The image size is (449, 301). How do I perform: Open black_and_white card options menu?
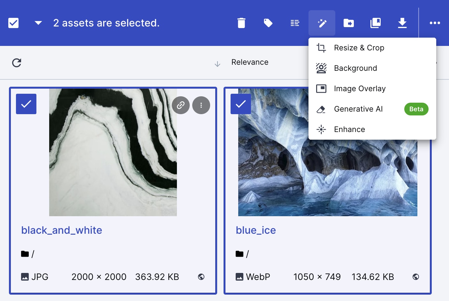pyautogui.click(x=201, y=105)
